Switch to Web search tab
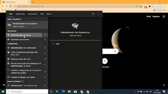The image size is (168, 94). [42, 14]
